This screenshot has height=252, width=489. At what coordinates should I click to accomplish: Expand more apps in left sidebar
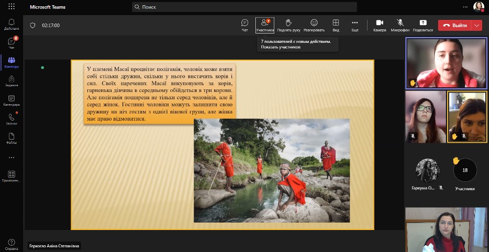(x=12, y=157)
